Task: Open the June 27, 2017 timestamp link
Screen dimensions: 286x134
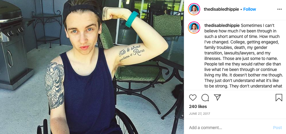Action: tap(200, 114)
